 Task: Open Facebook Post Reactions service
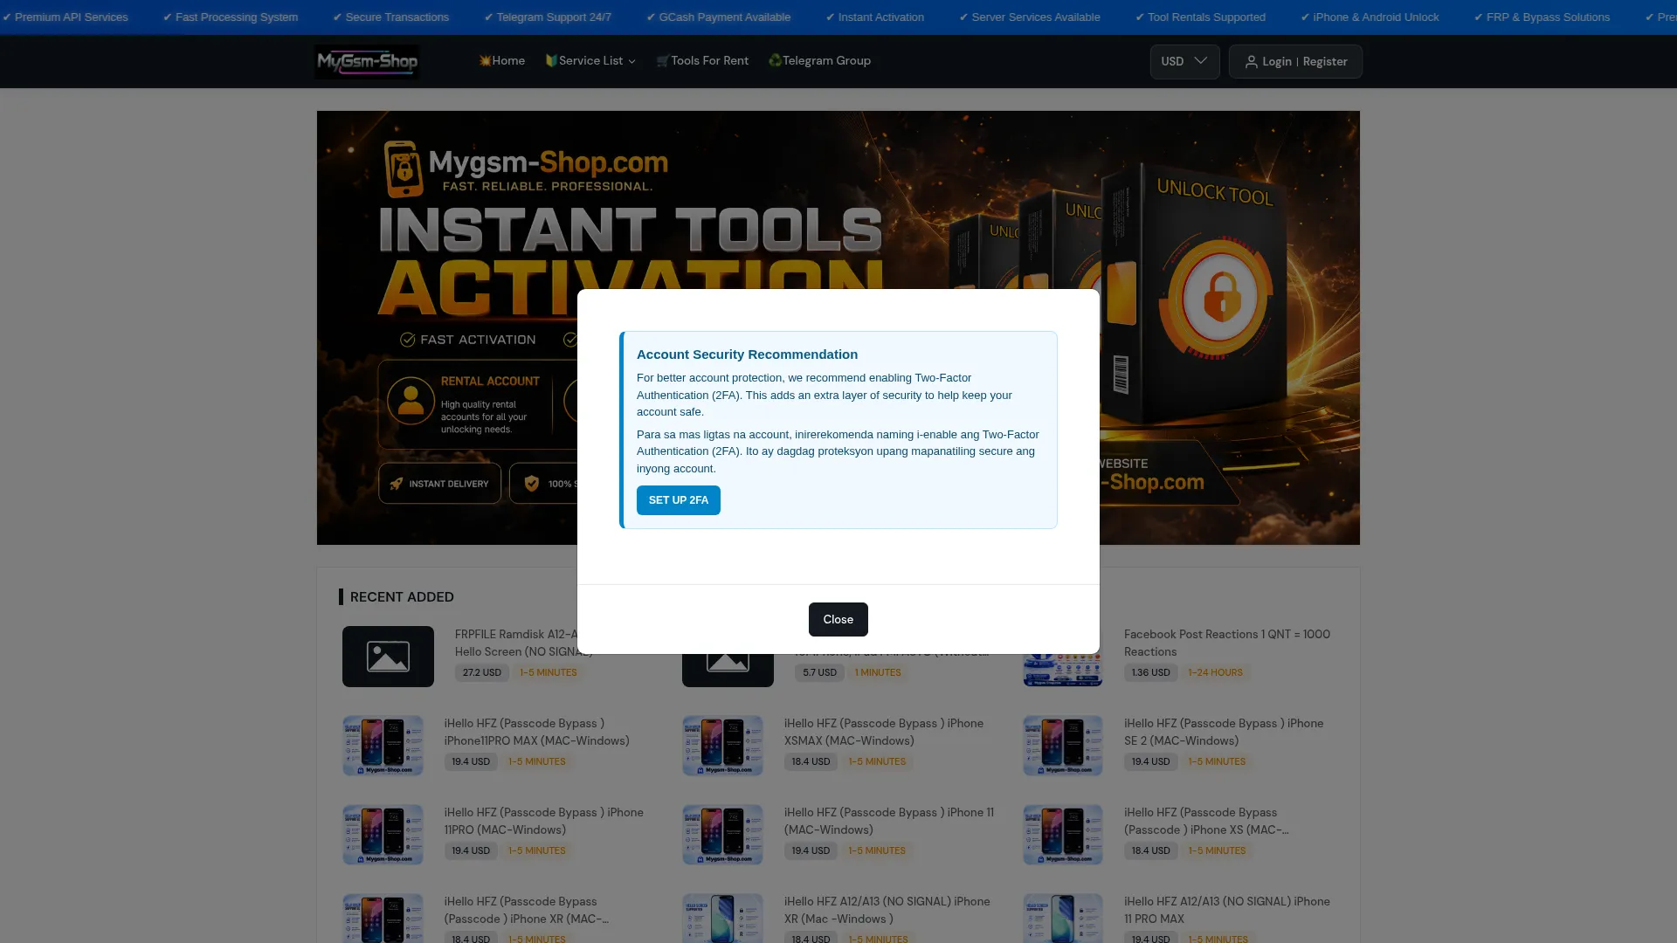[1226, 643]
